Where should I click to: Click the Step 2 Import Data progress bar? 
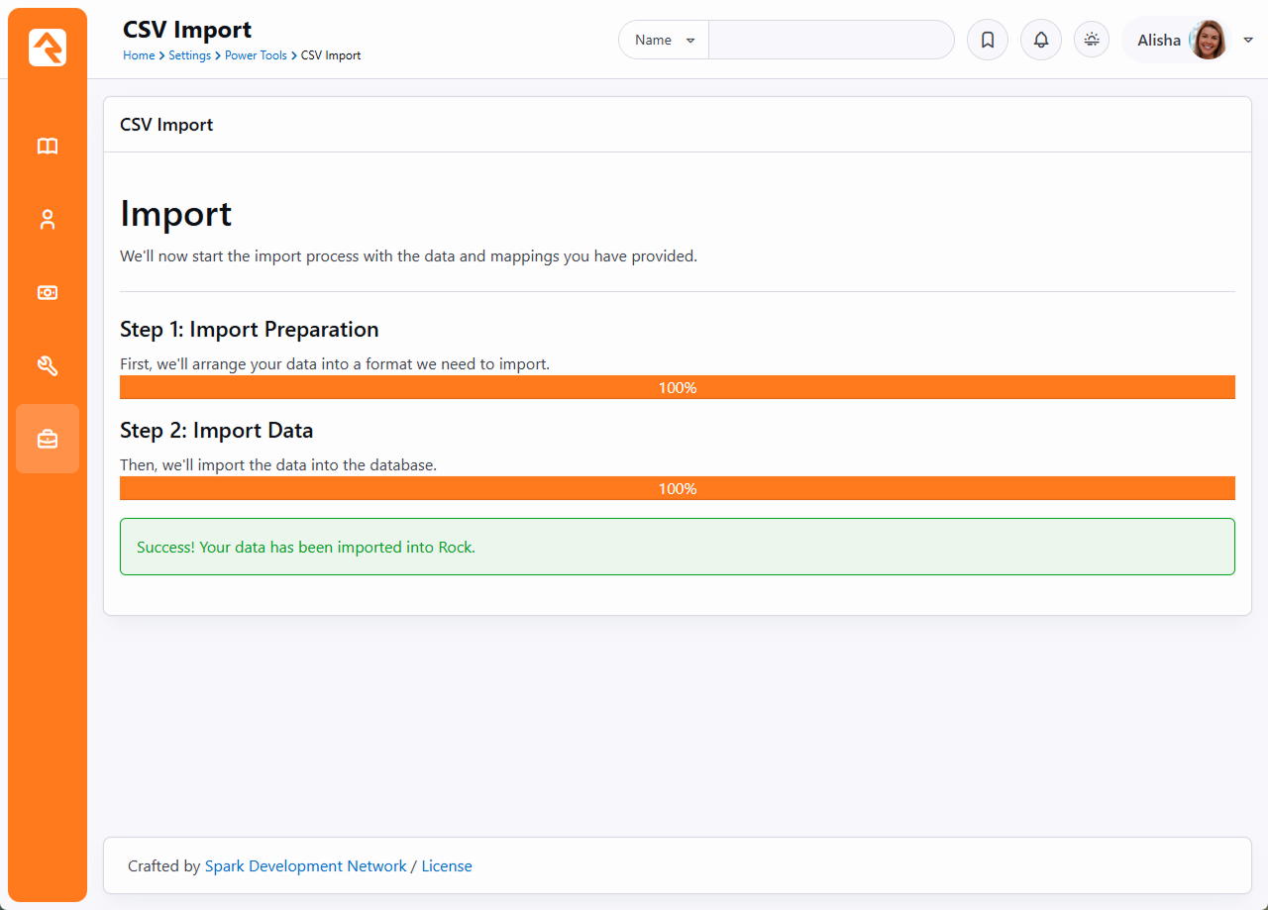[x=677, y=488]
